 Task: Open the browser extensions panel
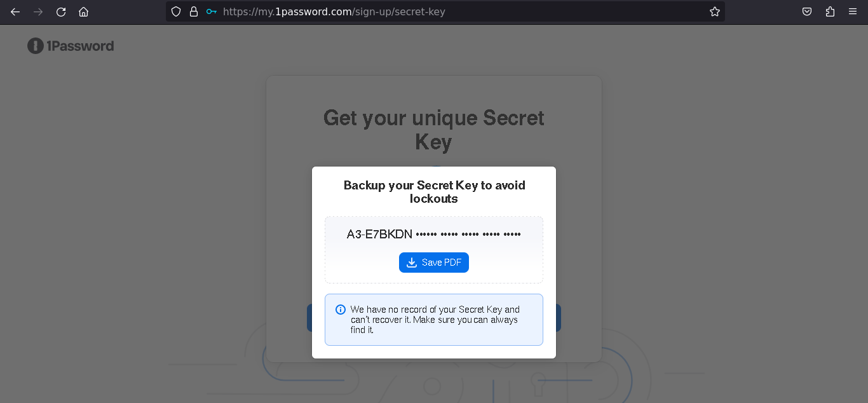(830, 11)
